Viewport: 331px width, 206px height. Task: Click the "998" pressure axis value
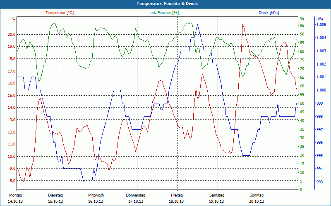click(320, 116)
